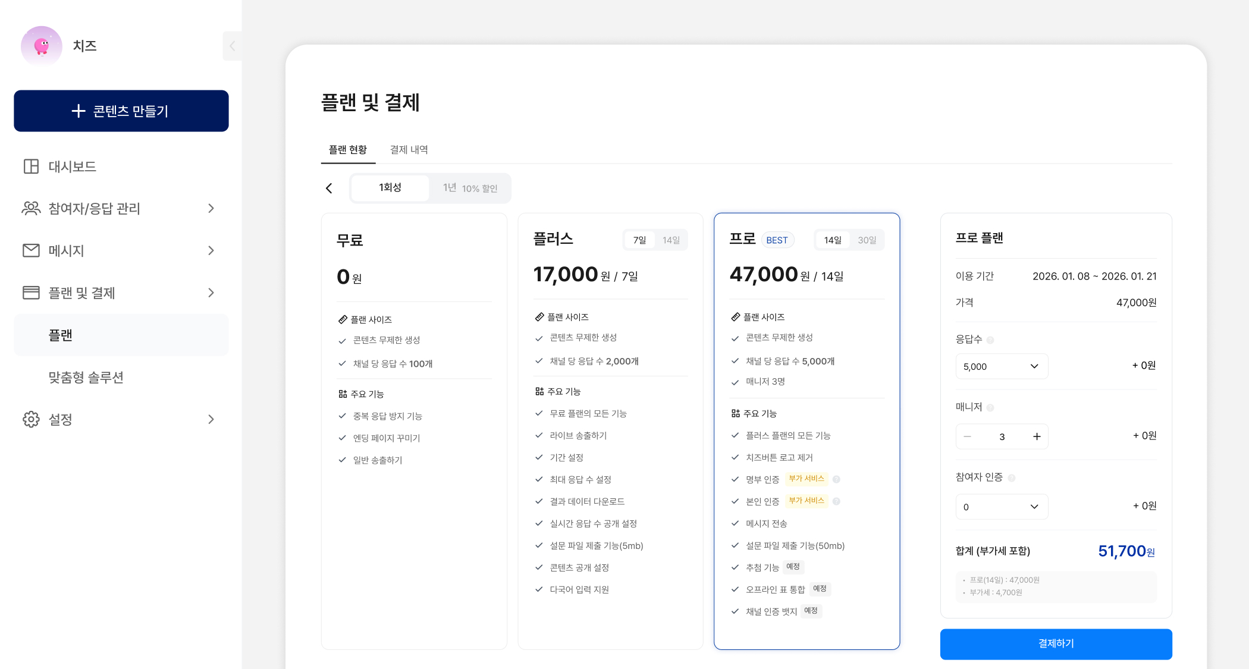The height and width of the screenshot is (669, 1249).
Task: Collapse the sidebar with the arrow icon
Action: point(232,46)
